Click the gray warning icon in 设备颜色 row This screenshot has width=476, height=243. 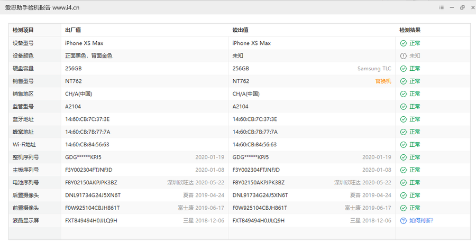pyautogui.click(x=403, y=56)
